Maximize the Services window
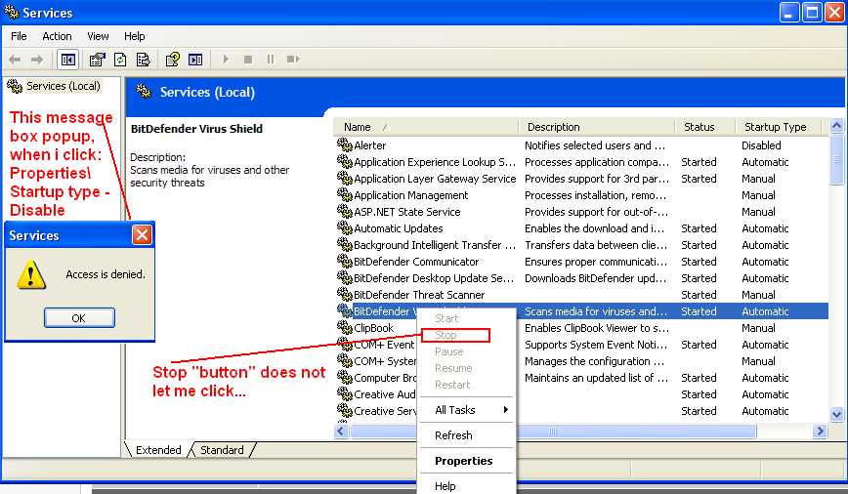This screenshot has width=848, height=494. [x=812, y=12]
